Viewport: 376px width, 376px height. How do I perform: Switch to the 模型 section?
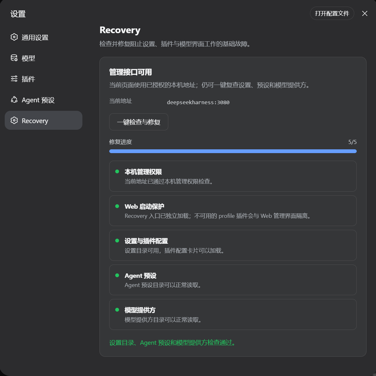(x=43, y=58)
